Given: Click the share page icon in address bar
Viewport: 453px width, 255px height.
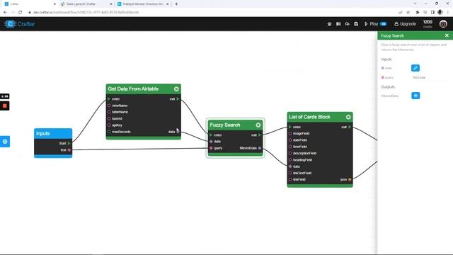Looking at the screenshot, I should click(401, 13).
